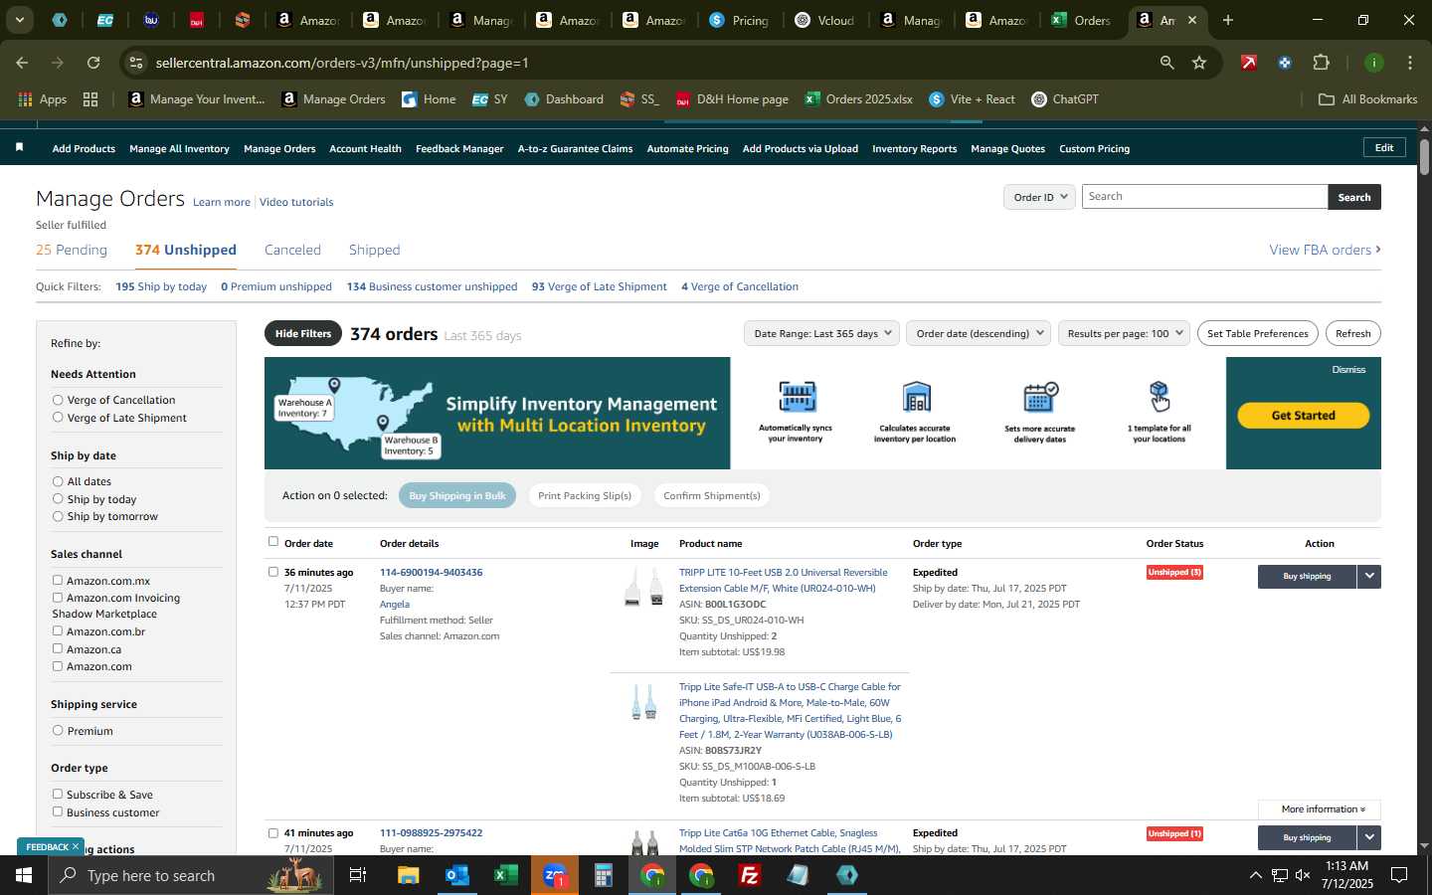This screenshot has height=895, width=1432.
Task: Click the Seller Central bookmark flag icon
Action: click(20, 148)
